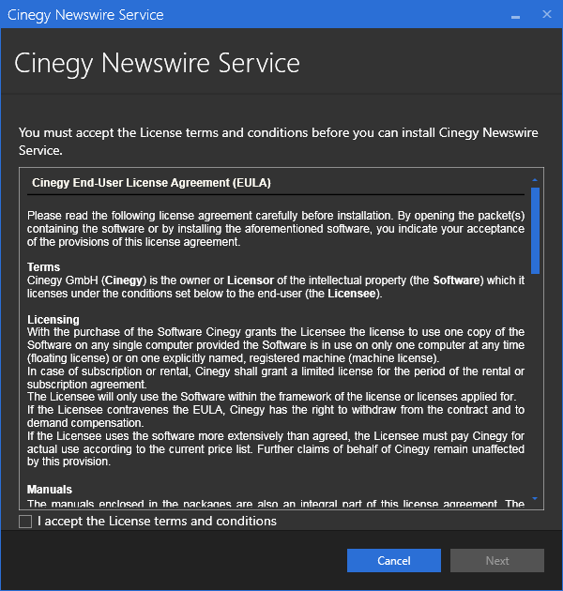This screenshot has height=591, width=563.
Task: Click 'I accept the License terms' label
Action: coord(157,521)
